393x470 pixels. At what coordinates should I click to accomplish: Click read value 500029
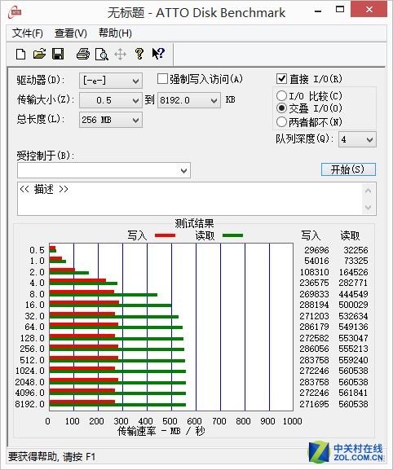pos(353,305)
